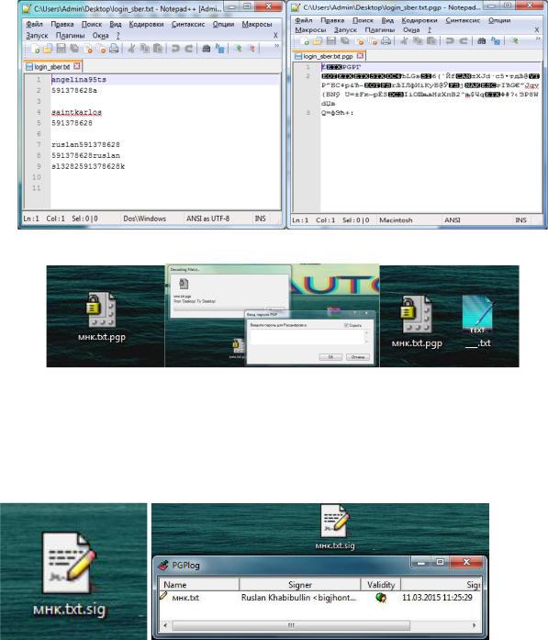The height and width of the screenshot is (640, 548).
Task: Click Zoom In icon in login_sber.txt.pgp window
Action: point(515,40)
